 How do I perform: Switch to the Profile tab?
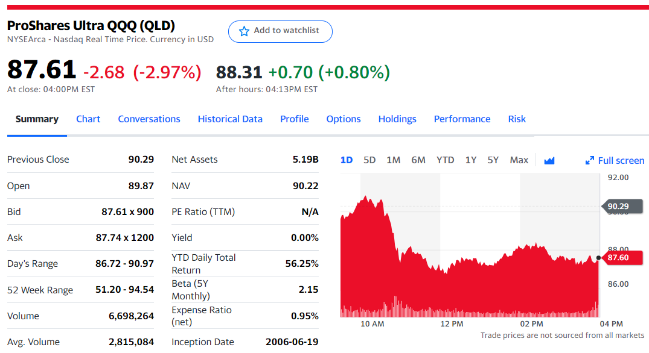294,119
